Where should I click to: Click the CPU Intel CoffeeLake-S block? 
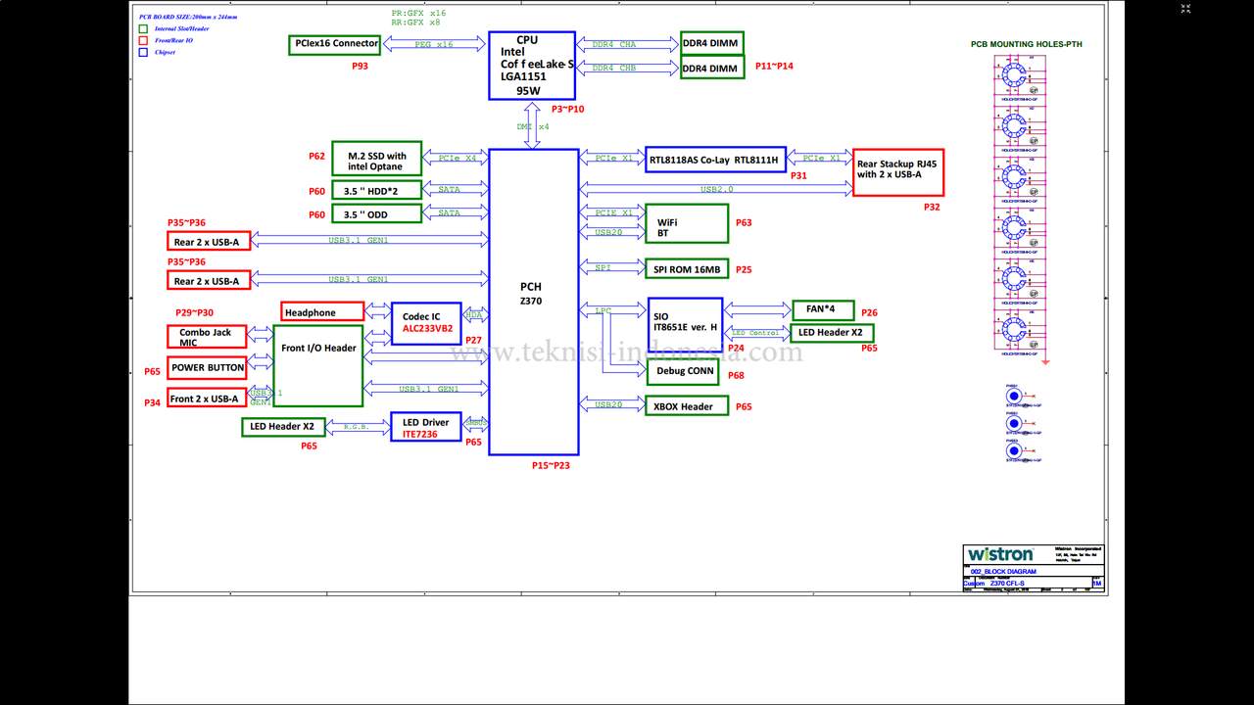pyautogui.click(x=532, y=66)
